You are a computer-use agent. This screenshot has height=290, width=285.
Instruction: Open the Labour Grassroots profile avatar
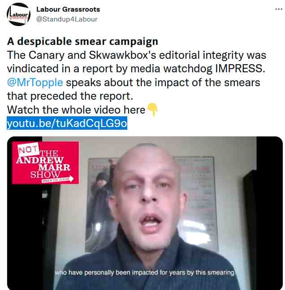(x=18, y=14)
